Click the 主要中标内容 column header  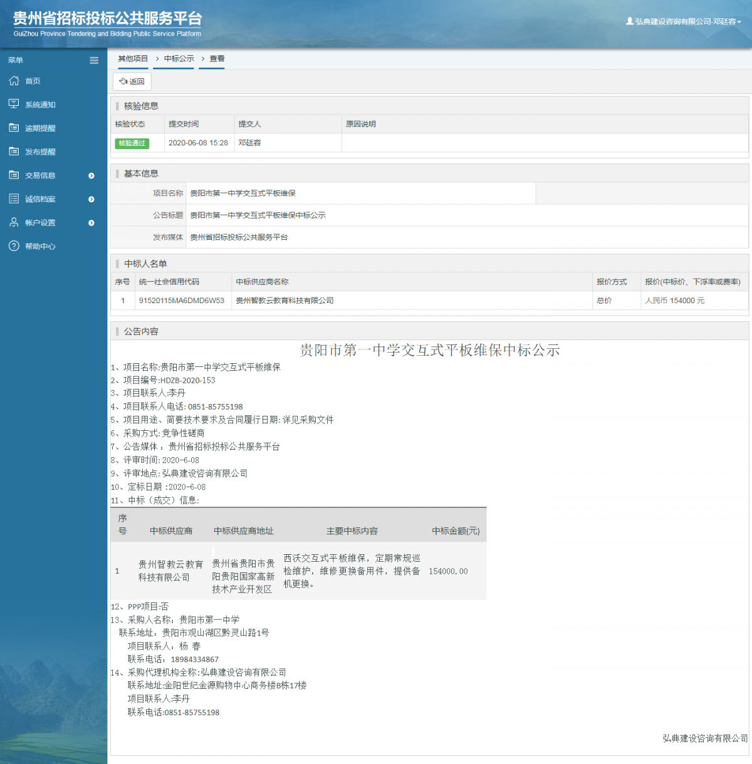(352, 531)
